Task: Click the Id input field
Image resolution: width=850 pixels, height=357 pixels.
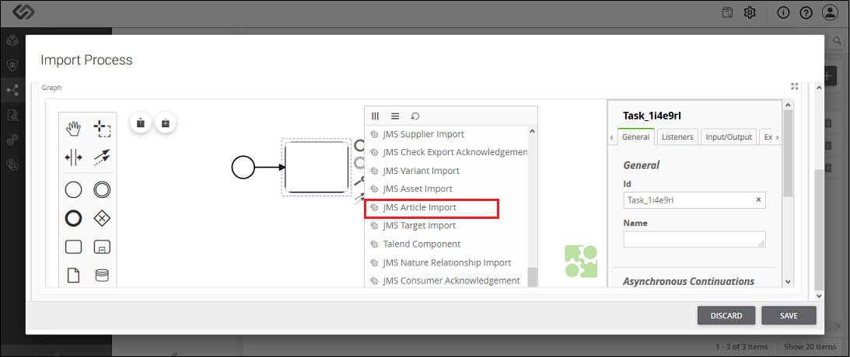Action: [x=694, y=199]
